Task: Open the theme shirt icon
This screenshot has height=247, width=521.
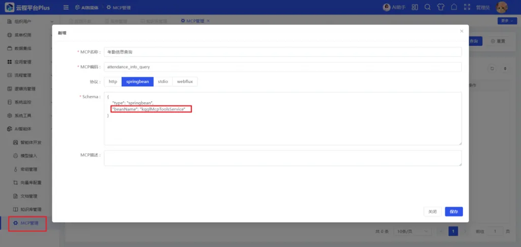Action: point(441,7)
